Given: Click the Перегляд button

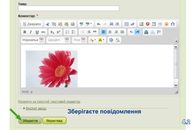Looking at the screenshot, I should coord(54,121).
